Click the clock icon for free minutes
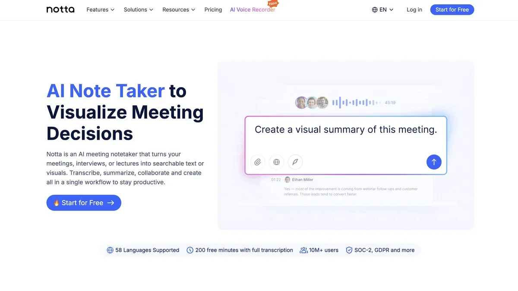 click(x=190, y=250)
